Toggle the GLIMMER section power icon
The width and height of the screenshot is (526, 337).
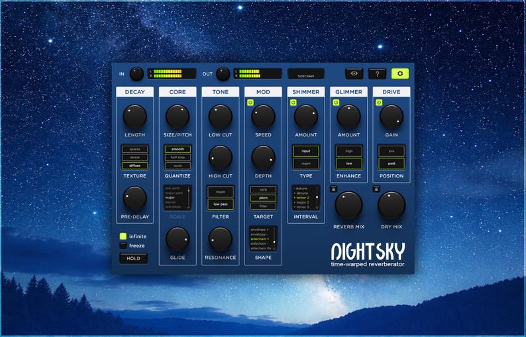(336, 102)
